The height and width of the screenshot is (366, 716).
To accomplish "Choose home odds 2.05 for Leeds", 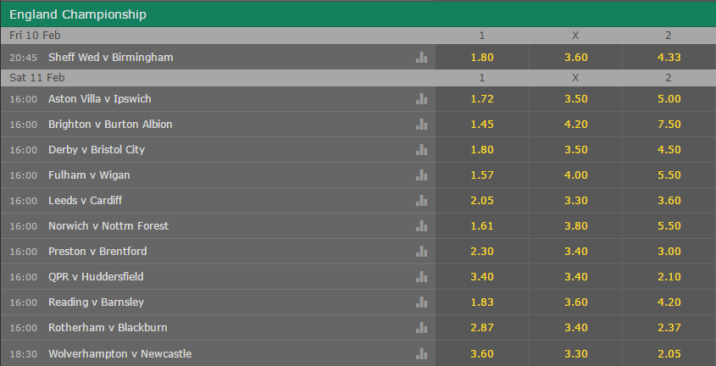I will (x=482, y=200).
